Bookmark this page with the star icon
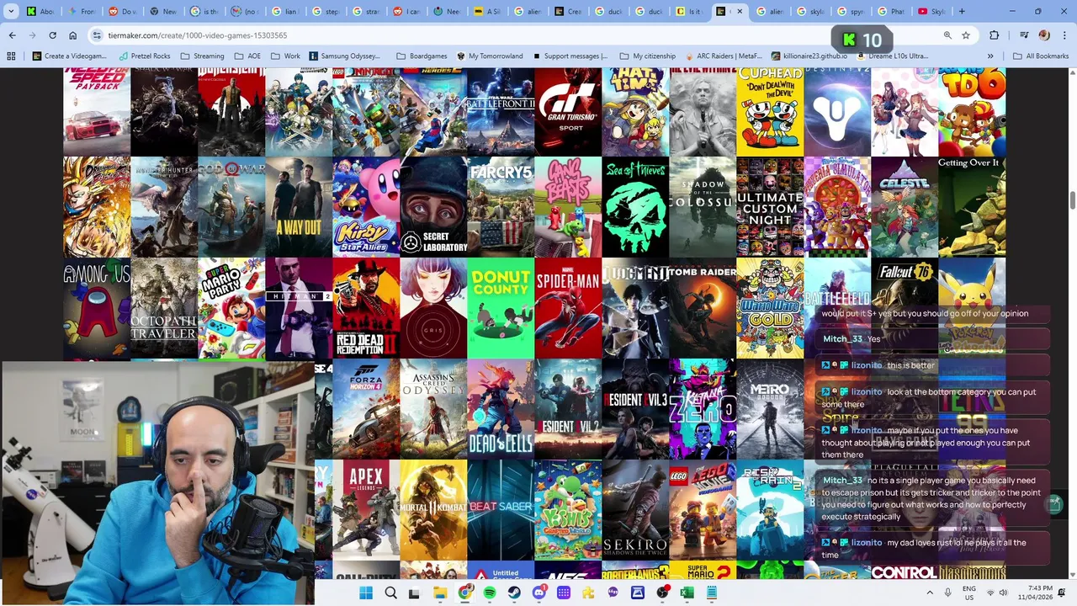1077x606 pixels. click(x=966, y=35)
